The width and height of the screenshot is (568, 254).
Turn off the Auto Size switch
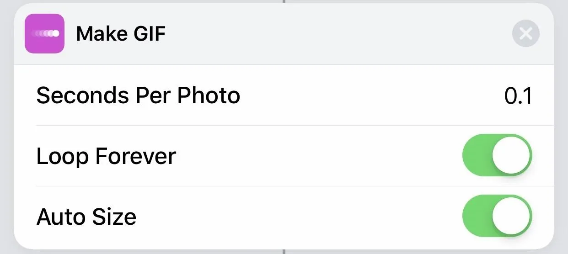tap(497, 216)
